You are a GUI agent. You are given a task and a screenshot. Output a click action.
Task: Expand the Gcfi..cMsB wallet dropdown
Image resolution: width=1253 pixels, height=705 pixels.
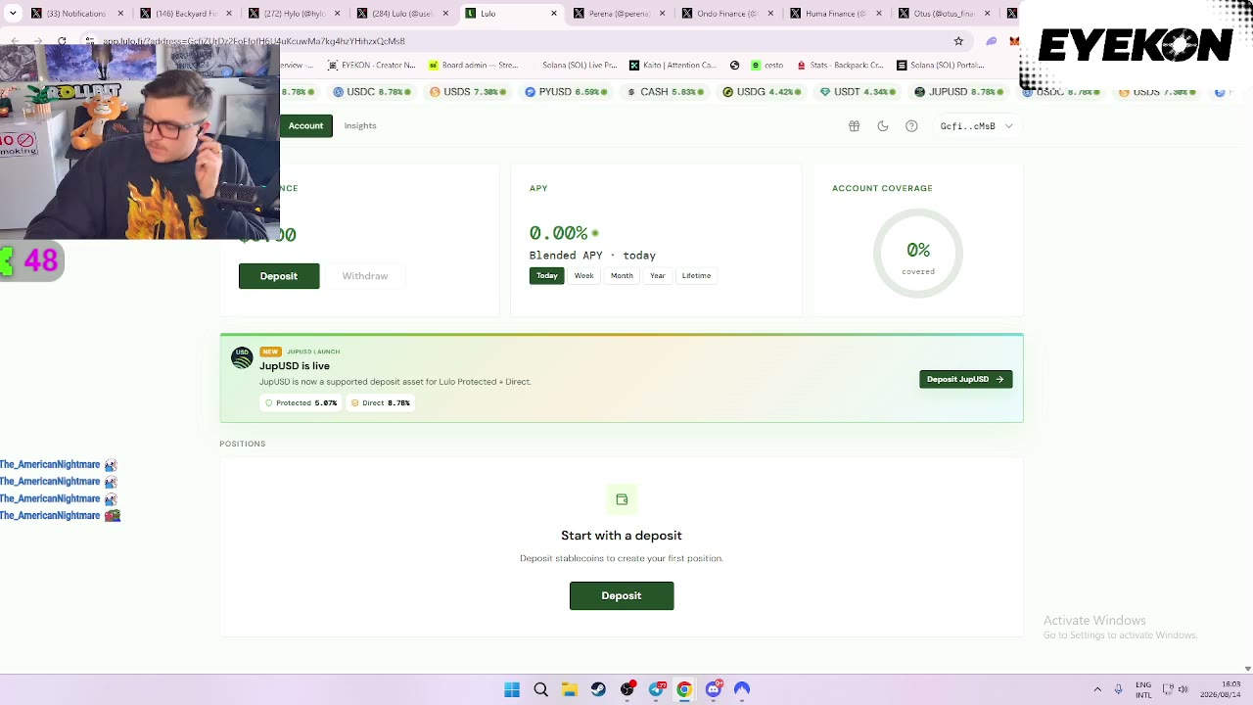pyautogui.click(x=976, y=126)
